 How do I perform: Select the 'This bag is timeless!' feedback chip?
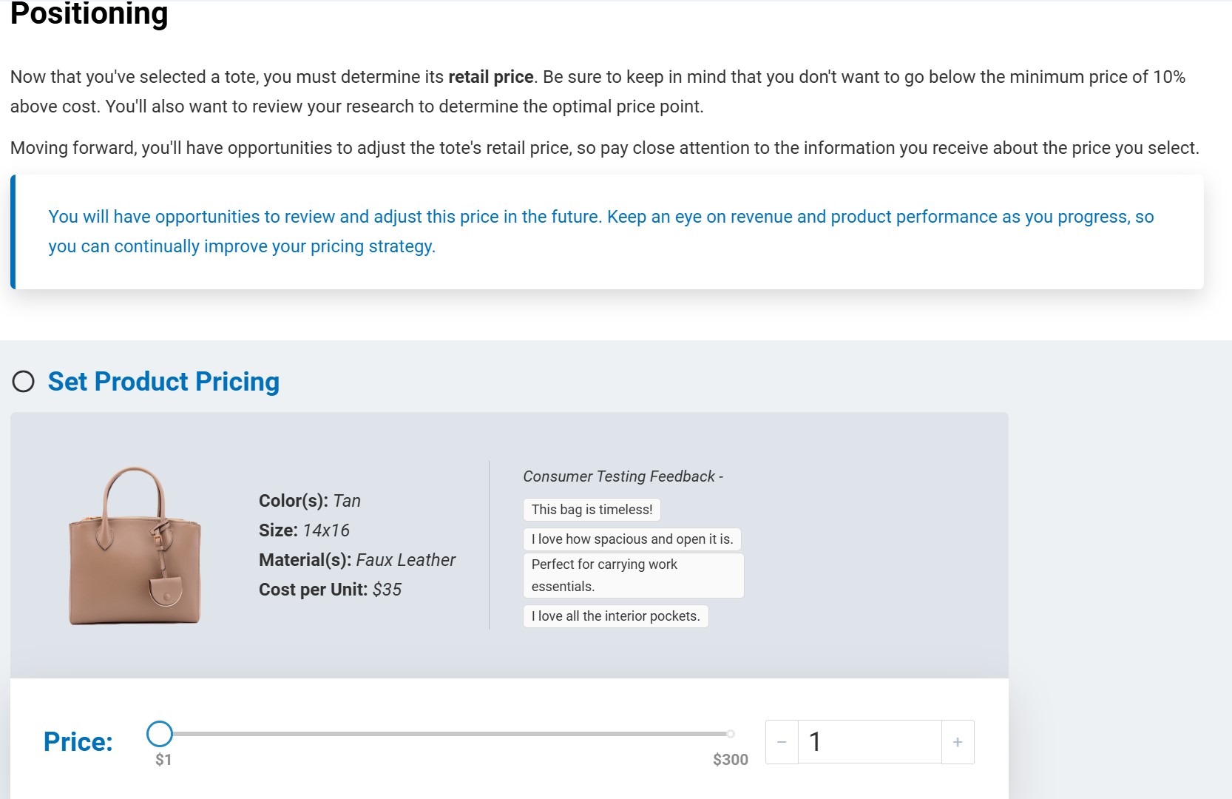(x=591, y=509)
